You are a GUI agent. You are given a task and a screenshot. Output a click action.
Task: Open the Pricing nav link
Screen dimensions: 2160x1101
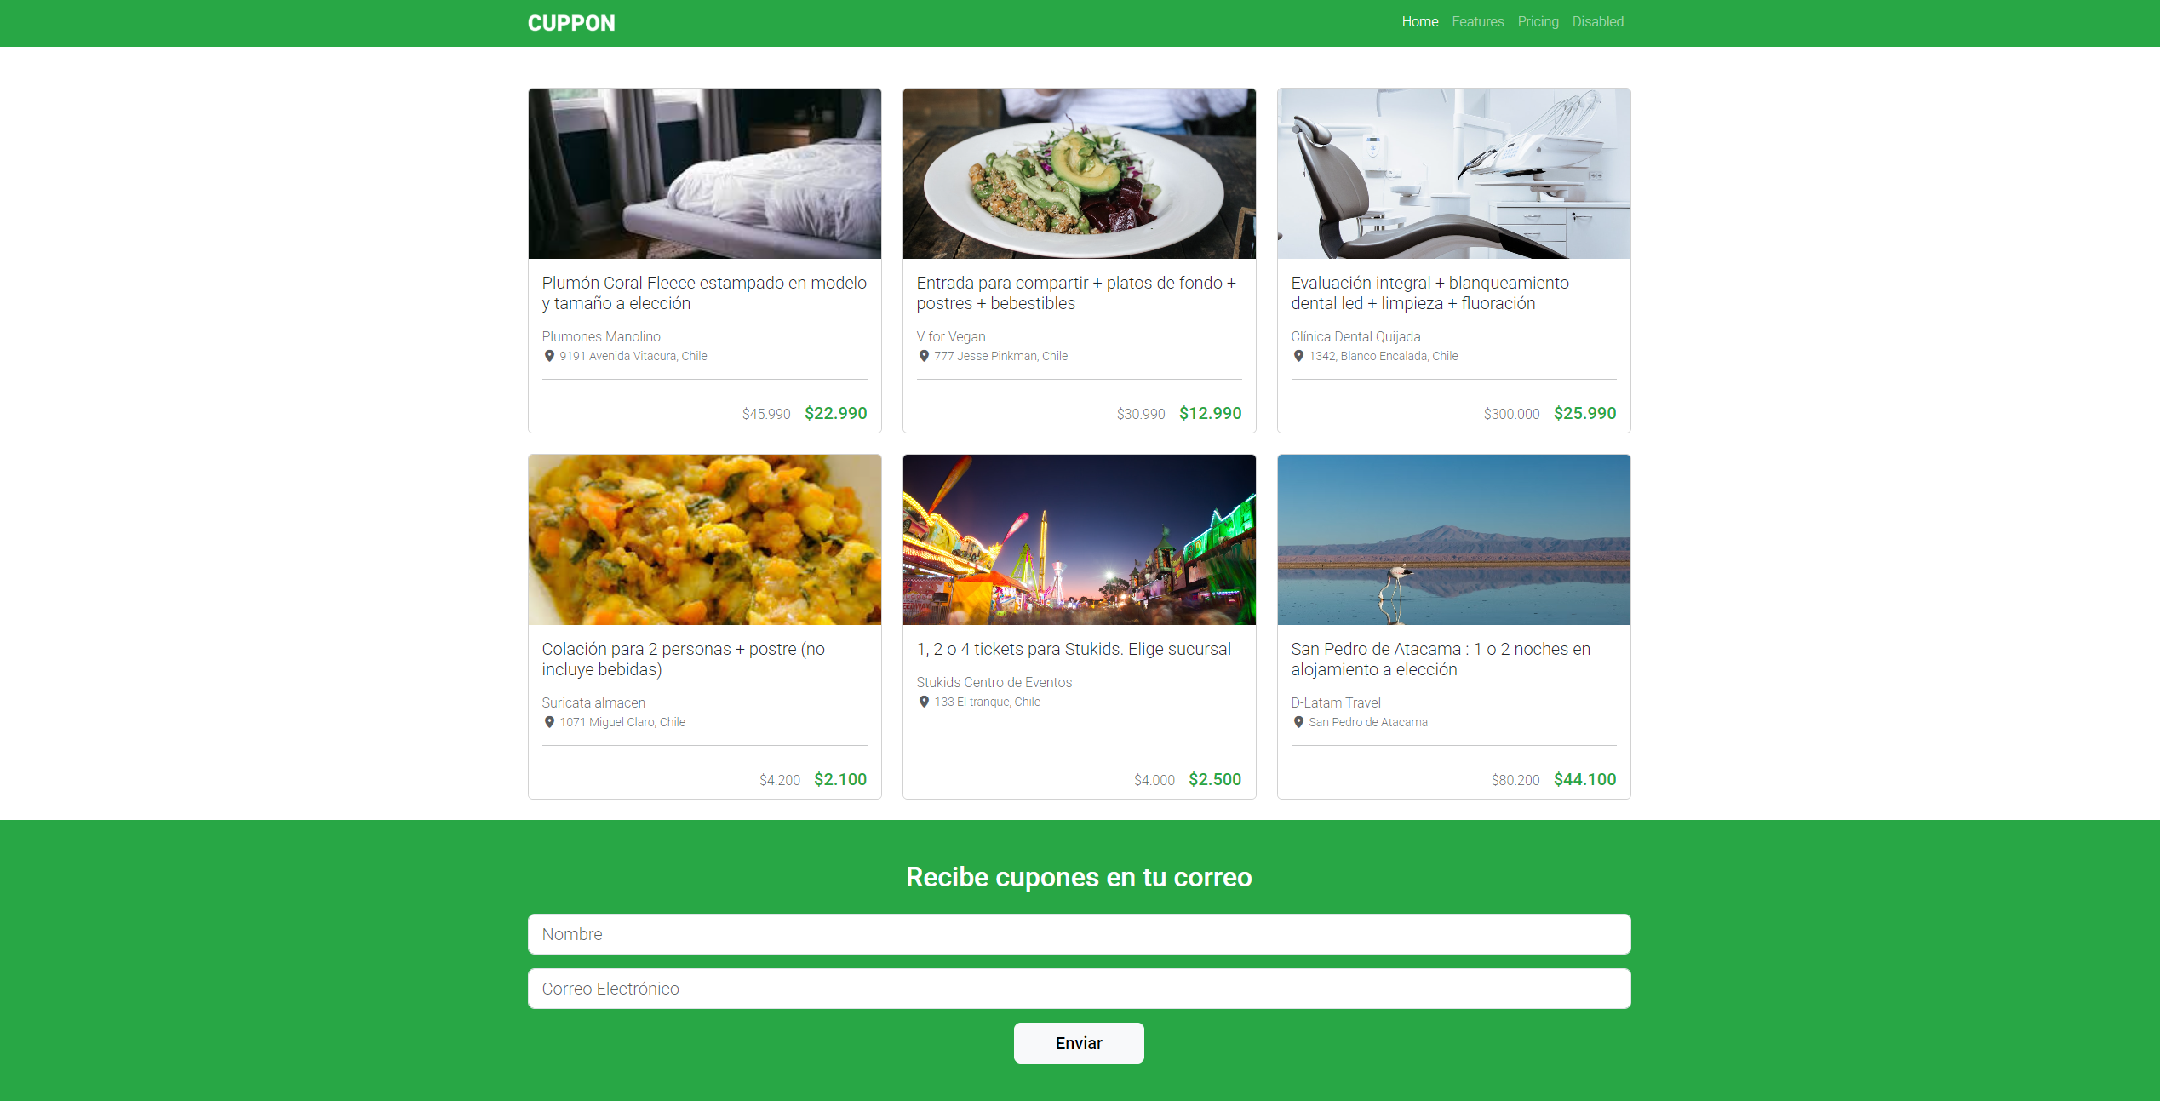pyautogui.click(x=1538, y=22)
